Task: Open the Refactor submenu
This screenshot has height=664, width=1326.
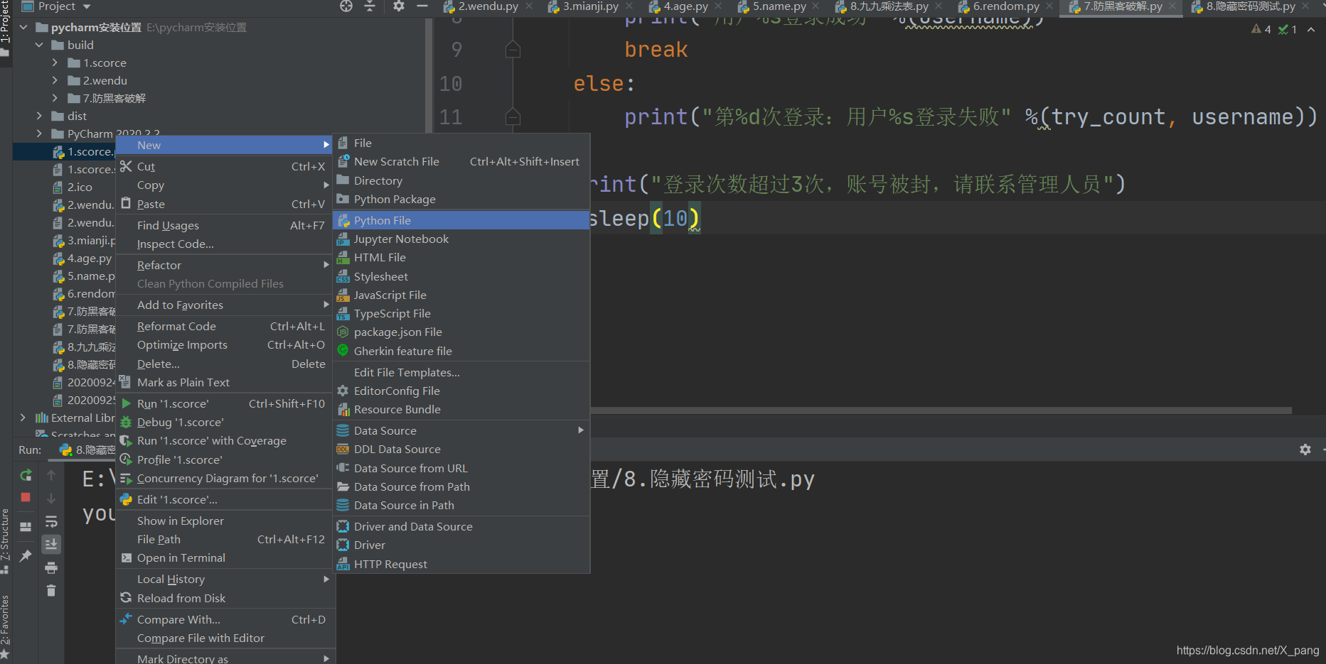Action: pos(224,265)
